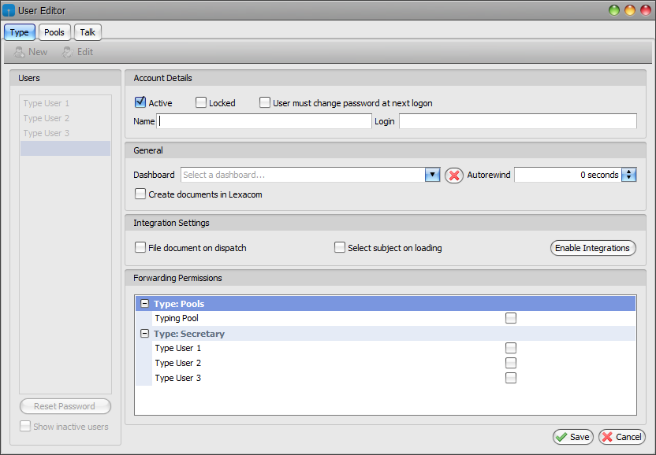Viewport: 656px width, 455px height.
Task: Click the User Editor app icon in title bar
Action: tap(9, 10)
